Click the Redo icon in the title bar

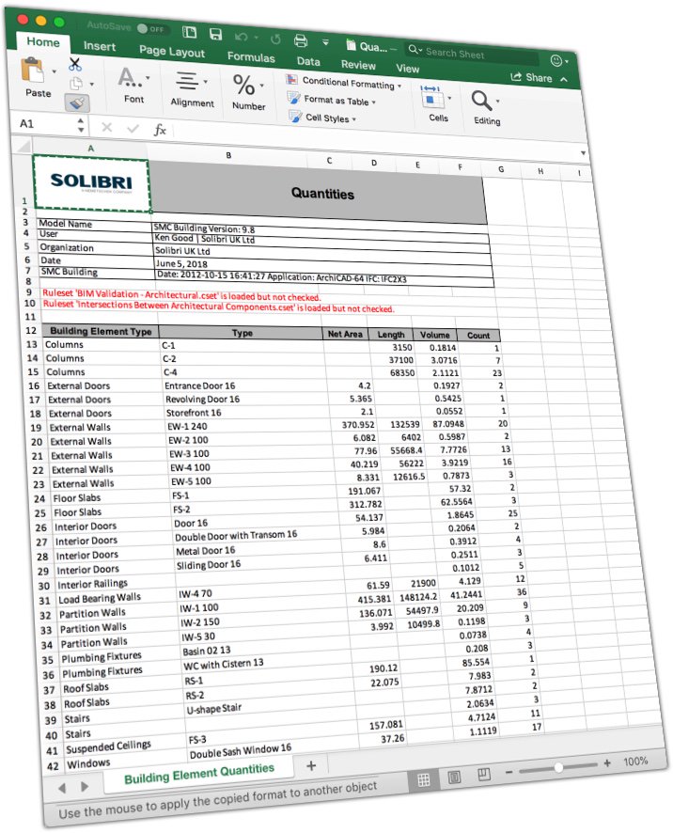[275, 39]
